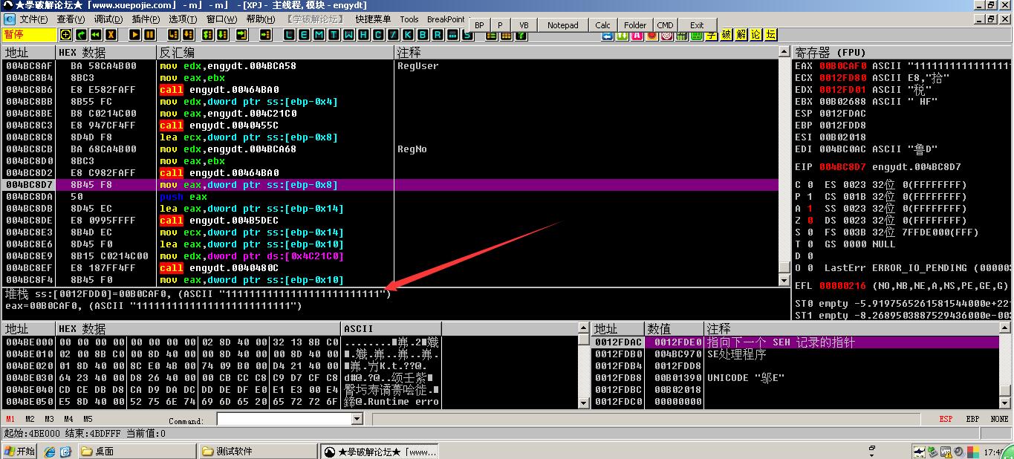
Task: Click the rewind toolbar icon
Action: [96, 34]
